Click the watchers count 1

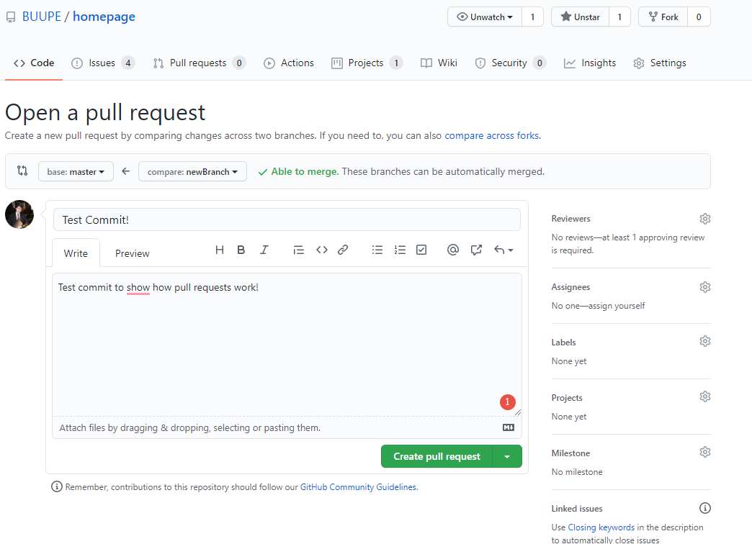532,17
